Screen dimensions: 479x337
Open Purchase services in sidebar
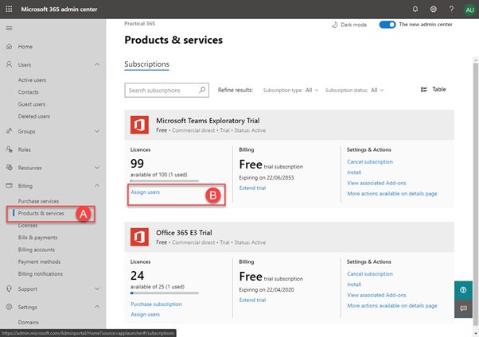(38, 201)
